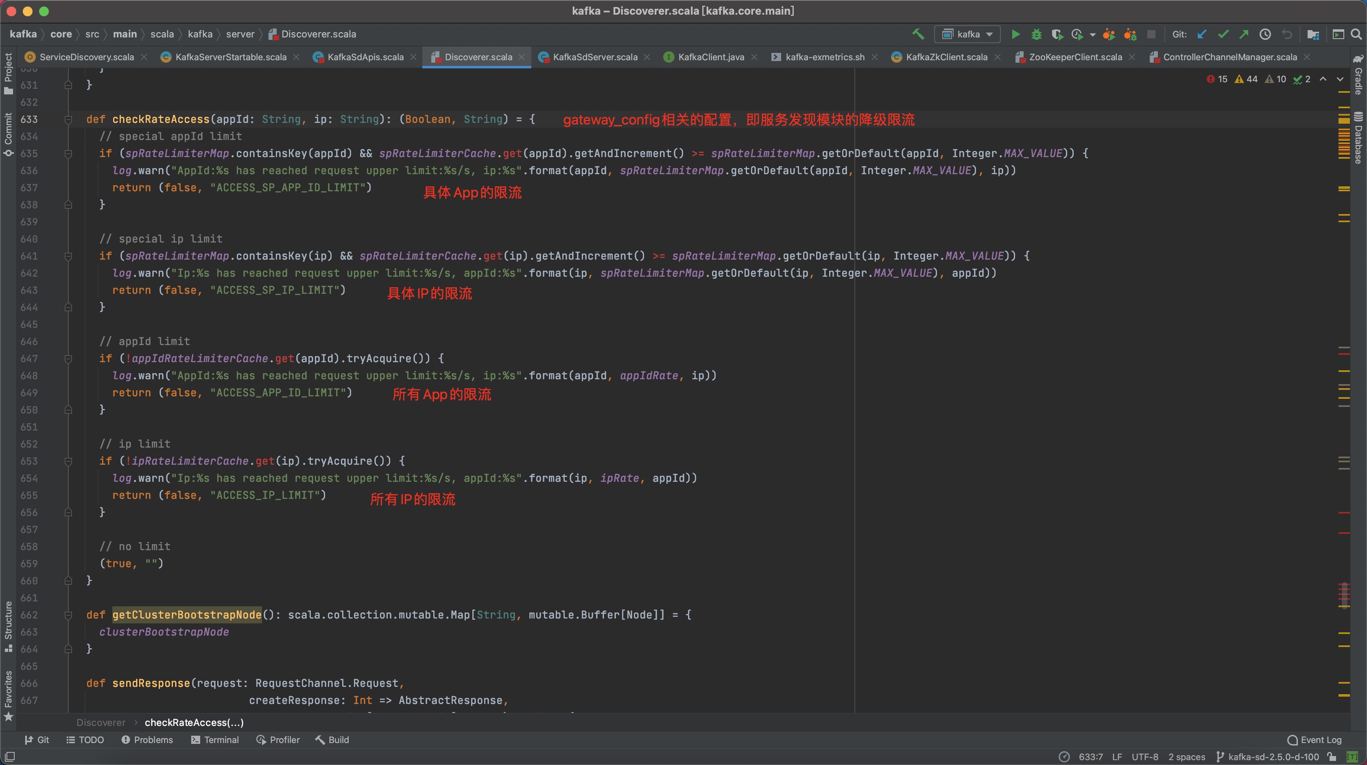
Task: Click Git push arrow icon
Action: click(x=1244, y=35)
